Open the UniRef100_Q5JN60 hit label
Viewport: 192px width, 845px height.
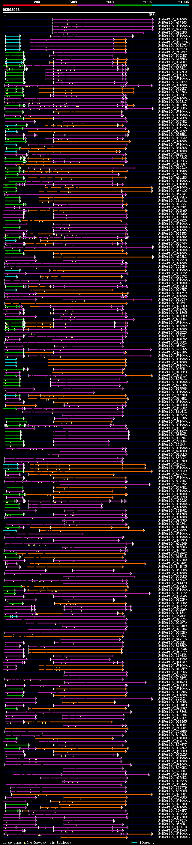(x=172, y=213)
